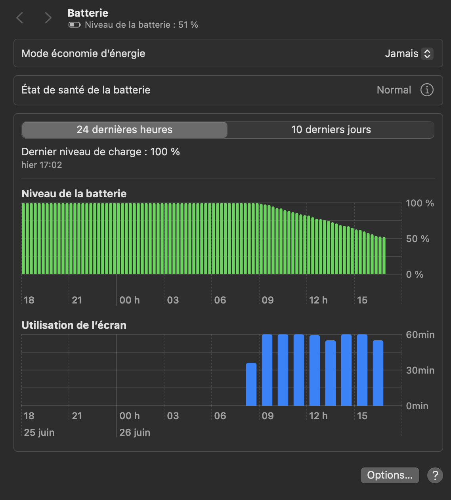Click the last blue screen usage bar
The height and width of the screenshot is (500, 451).
pyautogui.click(x=378, y=372)
